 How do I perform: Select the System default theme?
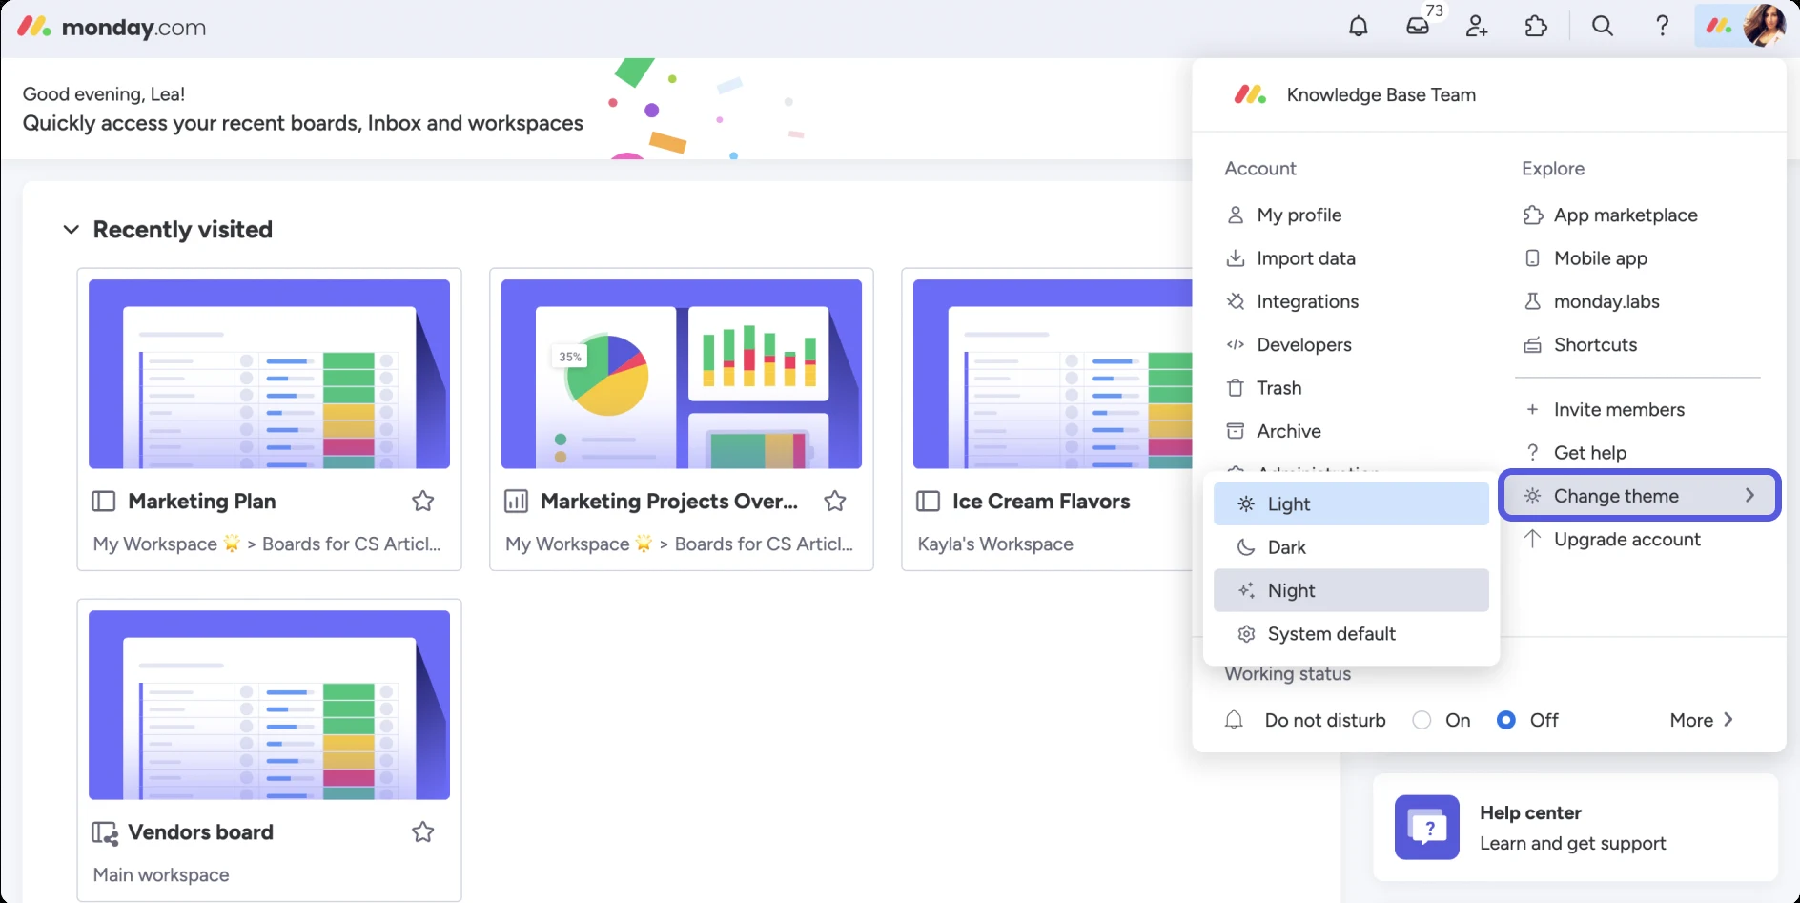click(1351, 634)
